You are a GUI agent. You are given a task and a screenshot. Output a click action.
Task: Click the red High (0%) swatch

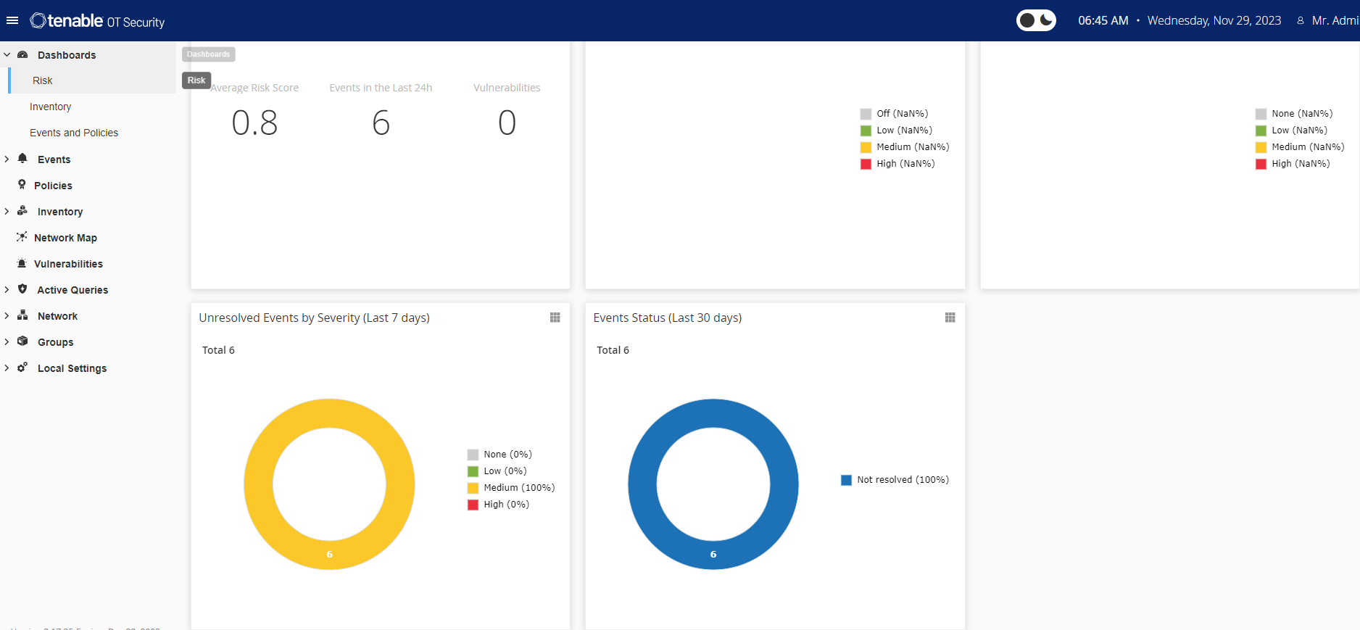coord(473,505)
